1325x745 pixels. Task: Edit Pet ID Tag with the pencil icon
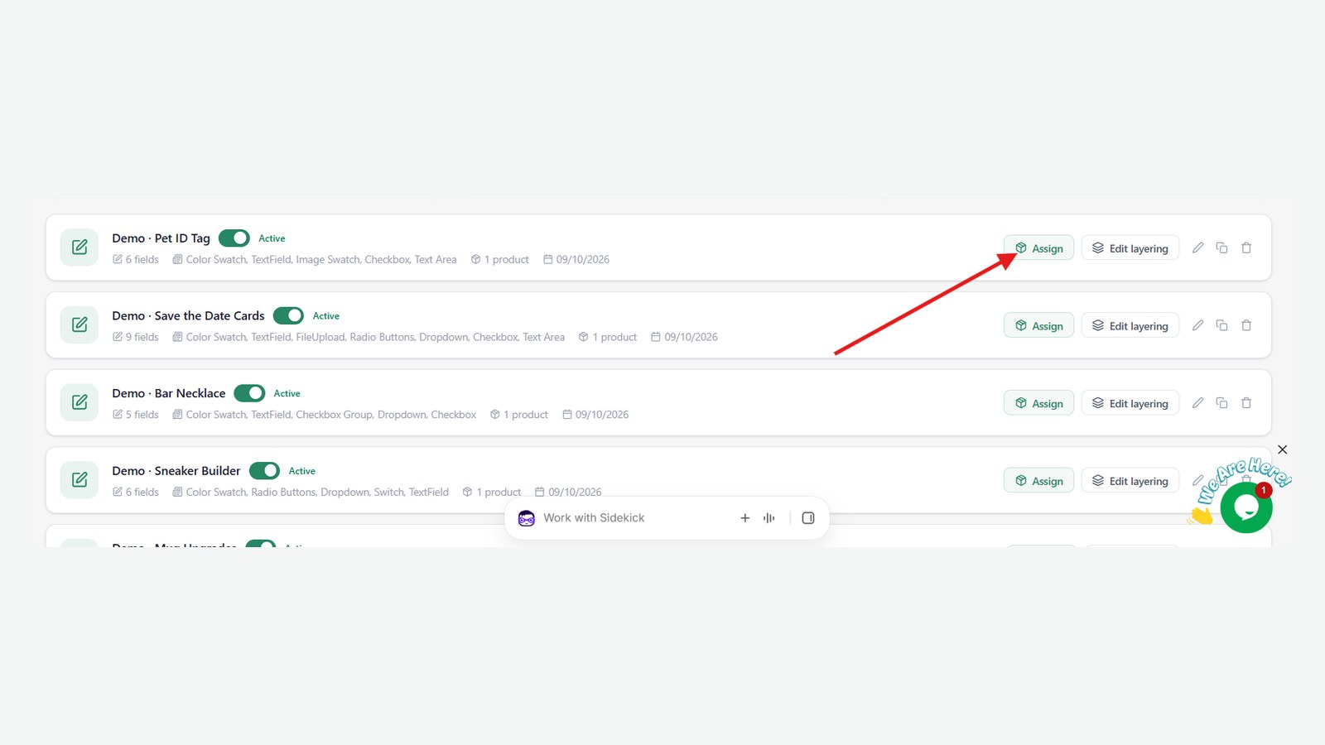coord(1197,248)
